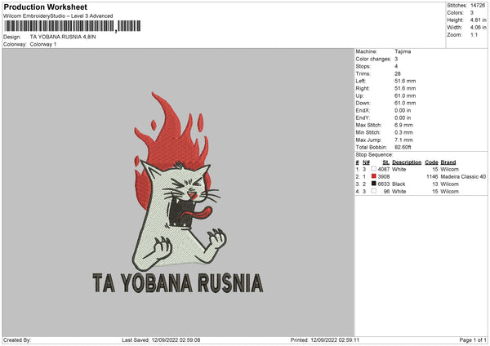Click the 'N#' column header
Image resolution: width=490 pixels, height=346 pixels.
pyautogui.click(x=366, y=162)
